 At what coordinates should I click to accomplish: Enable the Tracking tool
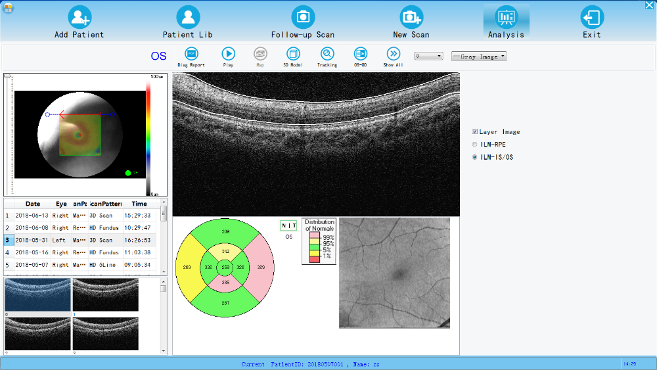[327, 57]
